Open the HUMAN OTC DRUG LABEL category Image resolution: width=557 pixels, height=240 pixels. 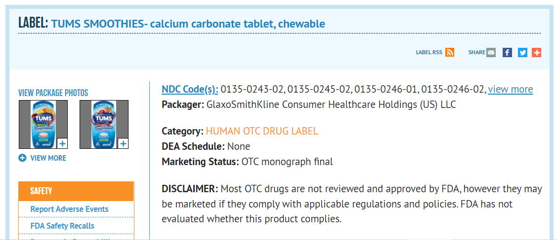tap(262, 131)
